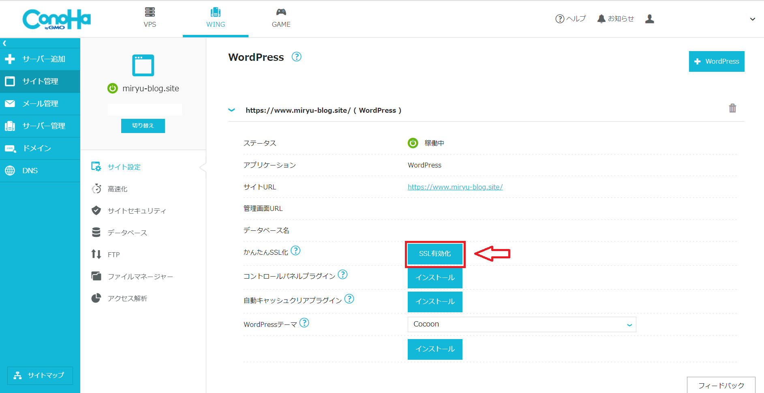Image resolution: width=764 pixels, height=393 pixels.
Task: Open the https://www.miryu-blog.site/ link
Action: tap(455, 187)
